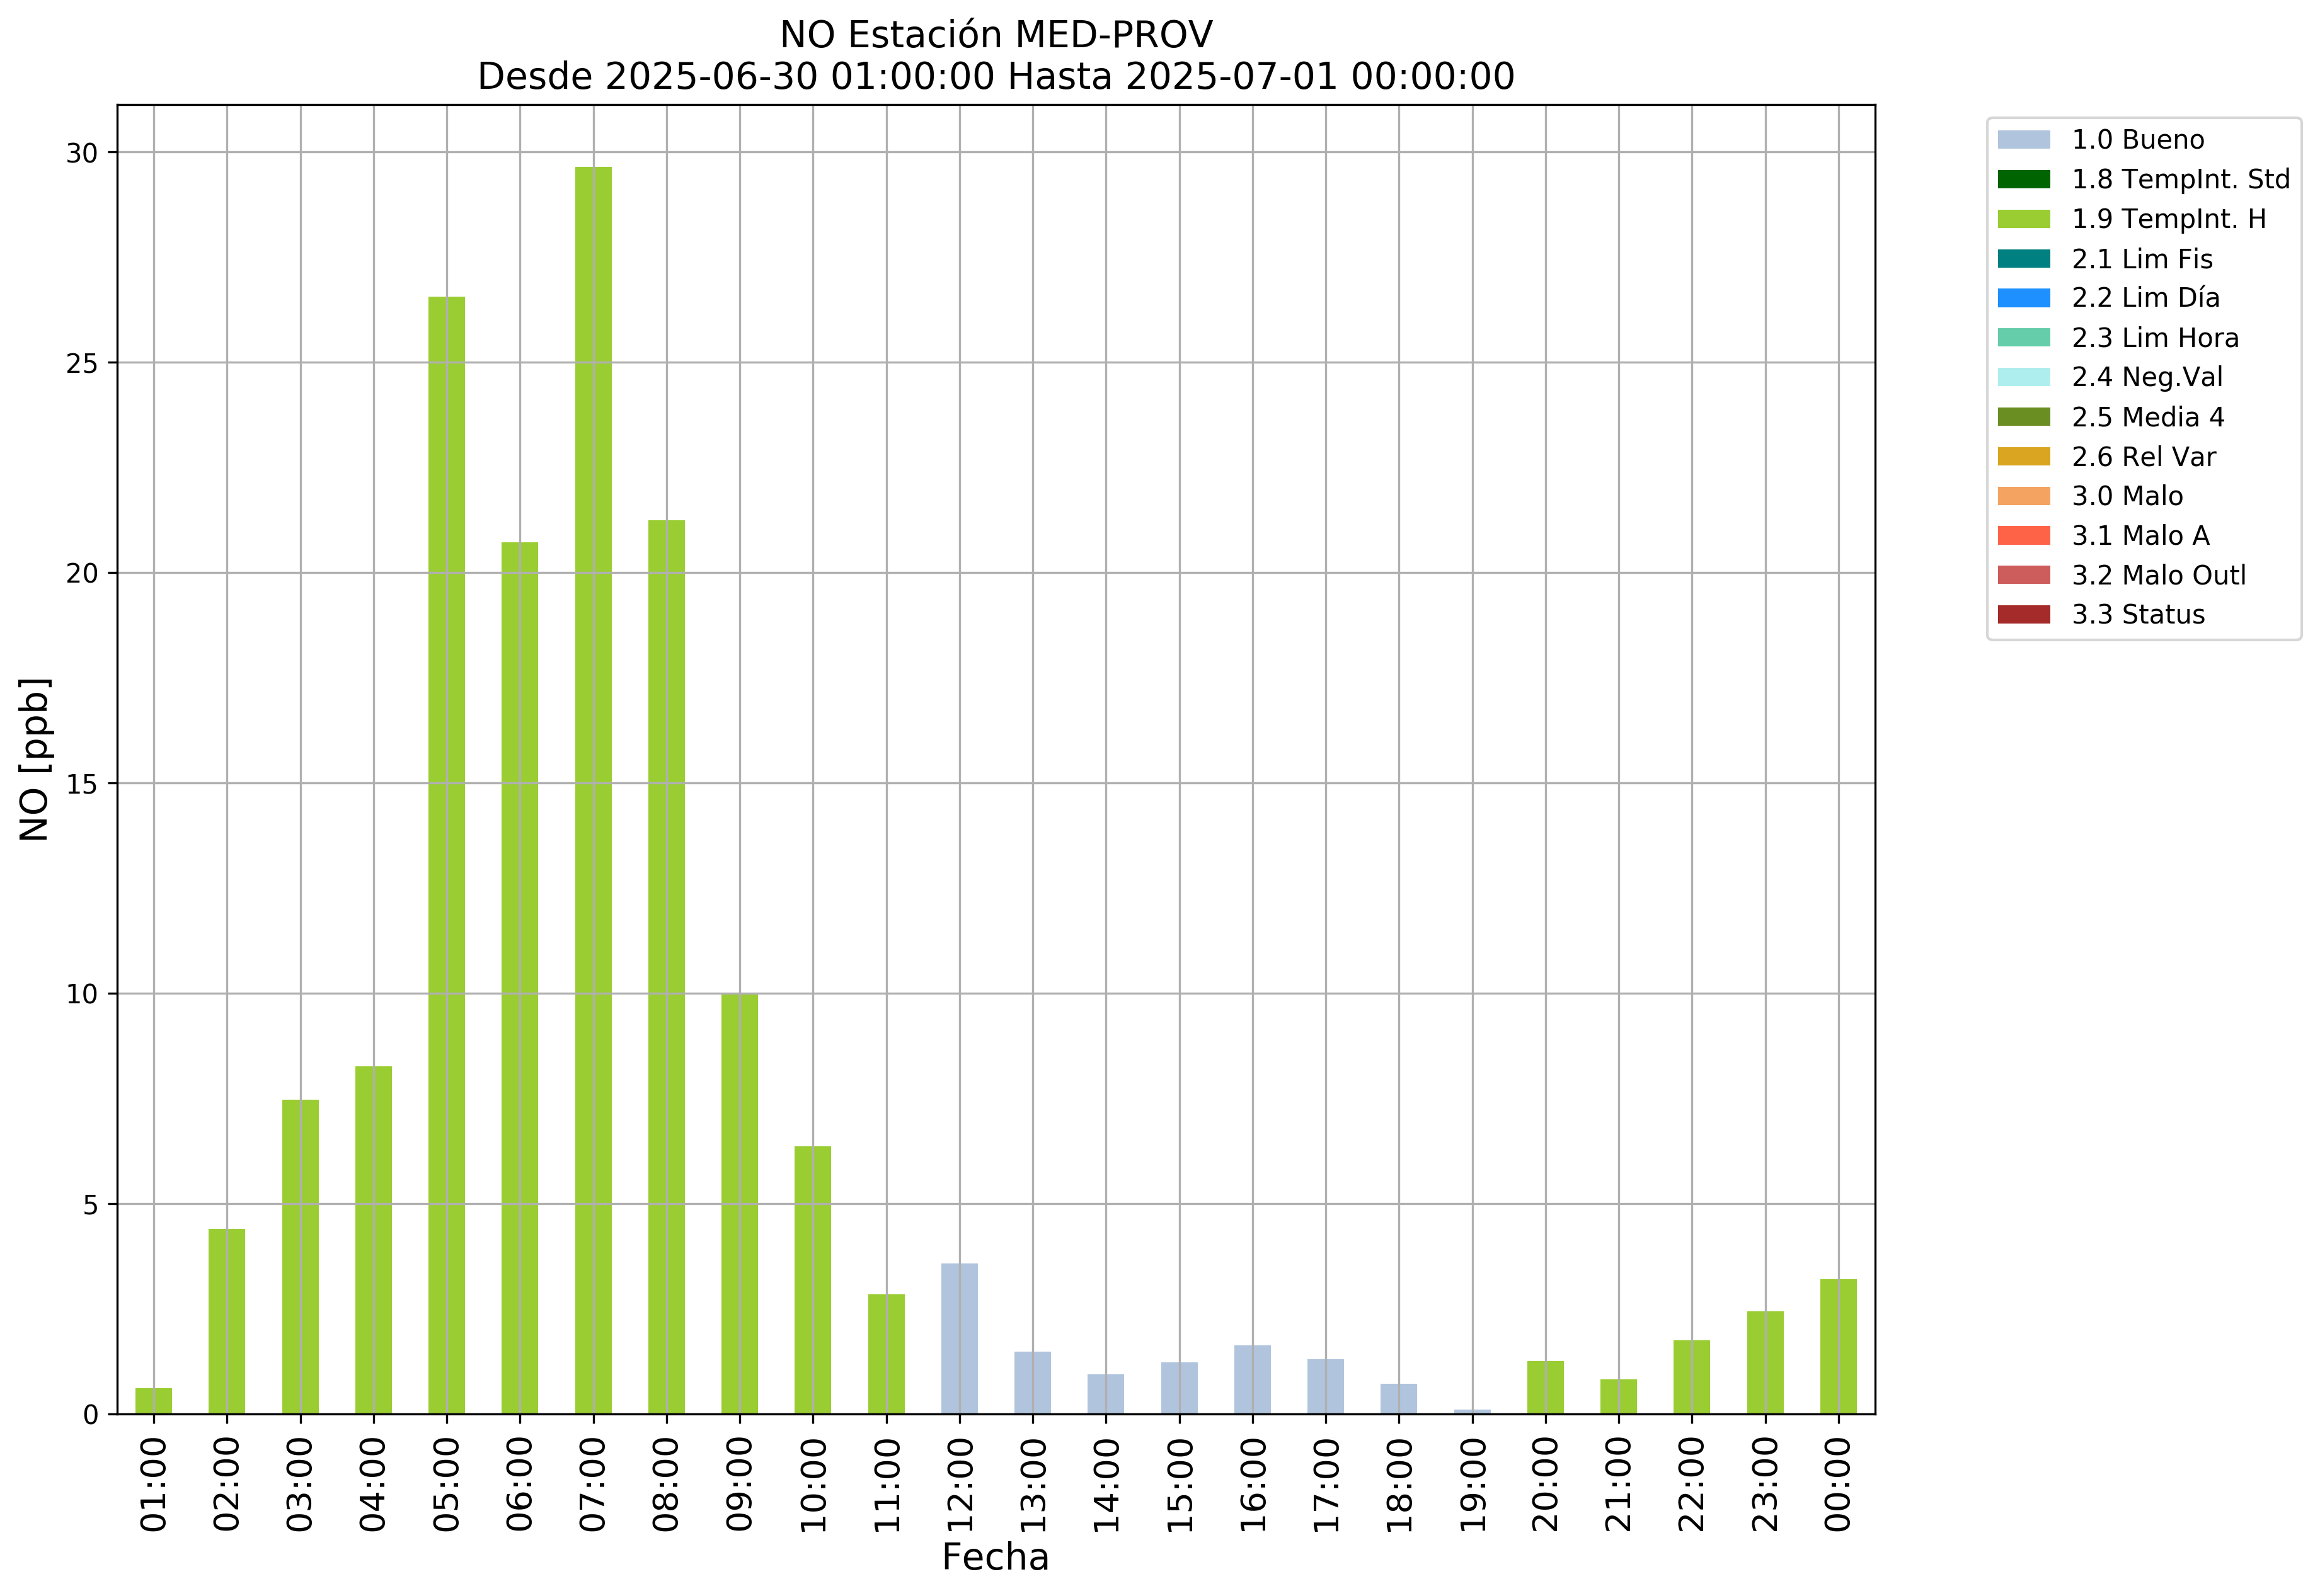The image size is (2320, 1596).
Task: Click the y-axis tick label '25'
Action: pyautogui.click(x=83, y=364)
